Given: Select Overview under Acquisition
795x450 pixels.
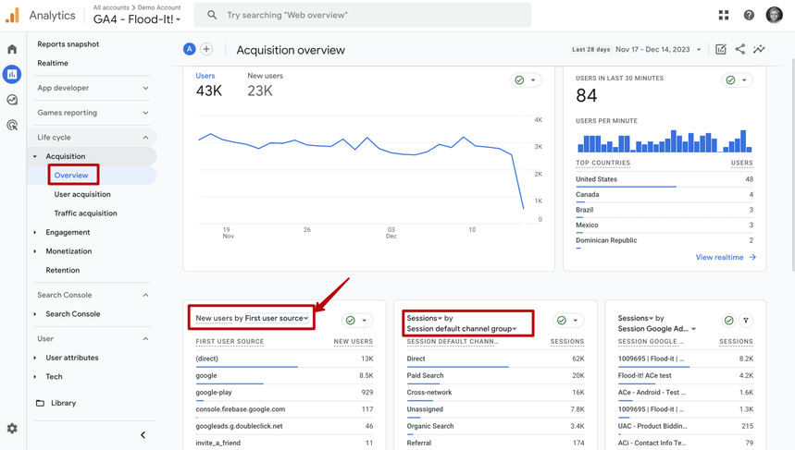Looking at the screenshot, I should pos(71,176).
